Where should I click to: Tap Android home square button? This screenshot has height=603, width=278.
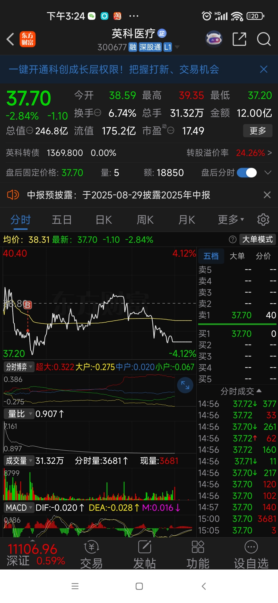click(x=139, y=586)
